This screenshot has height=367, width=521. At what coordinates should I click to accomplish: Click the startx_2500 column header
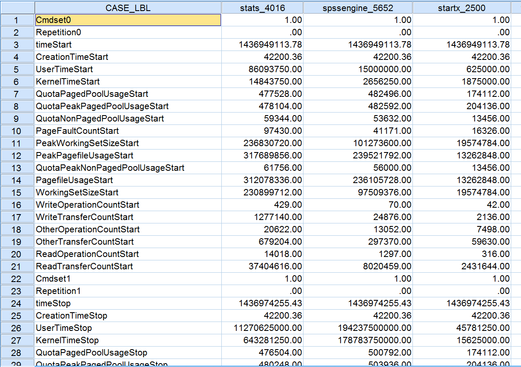pyautogui.click(x=461, y=8)
